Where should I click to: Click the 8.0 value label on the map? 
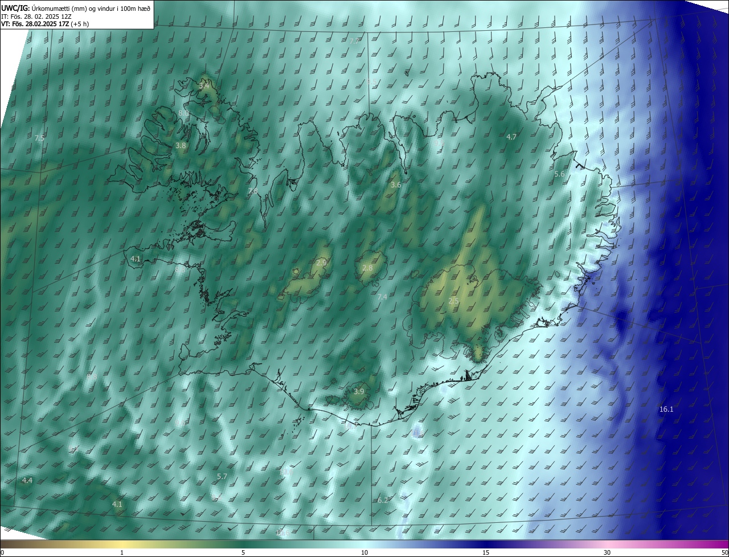pyautogui.click(x=183, y=113)
